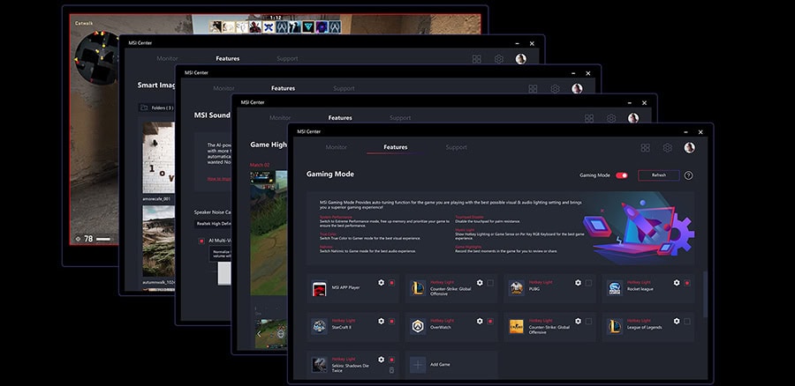Open settings gear on League of Legends card
This screenshot has height=386, width=795.
677,322
